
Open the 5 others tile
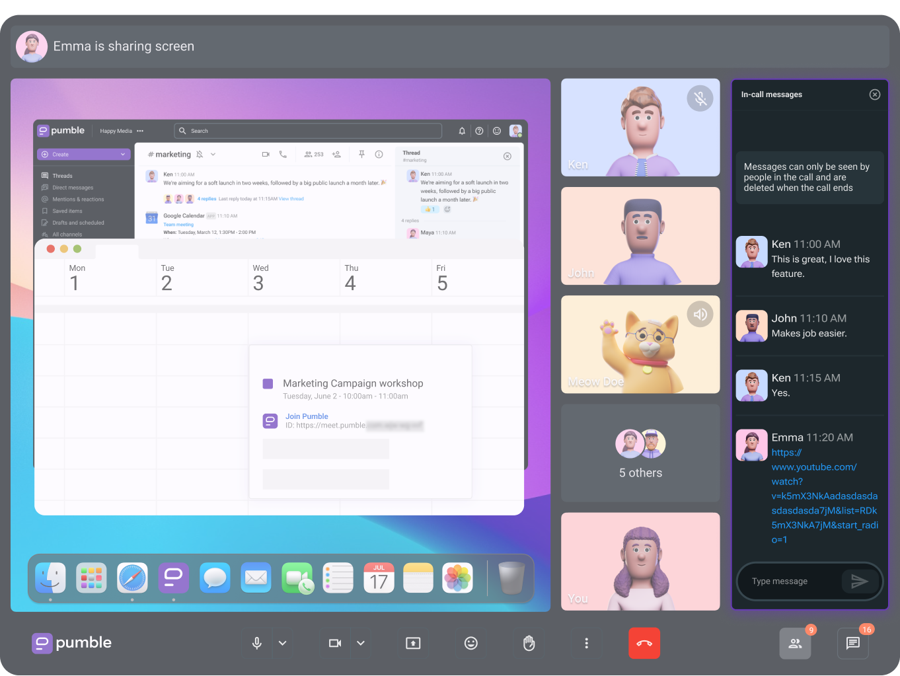tap(640, 453)
